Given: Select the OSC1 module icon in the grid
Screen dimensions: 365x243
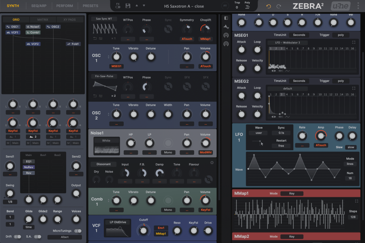Looking at the screenshot, I should pos(13,26).
